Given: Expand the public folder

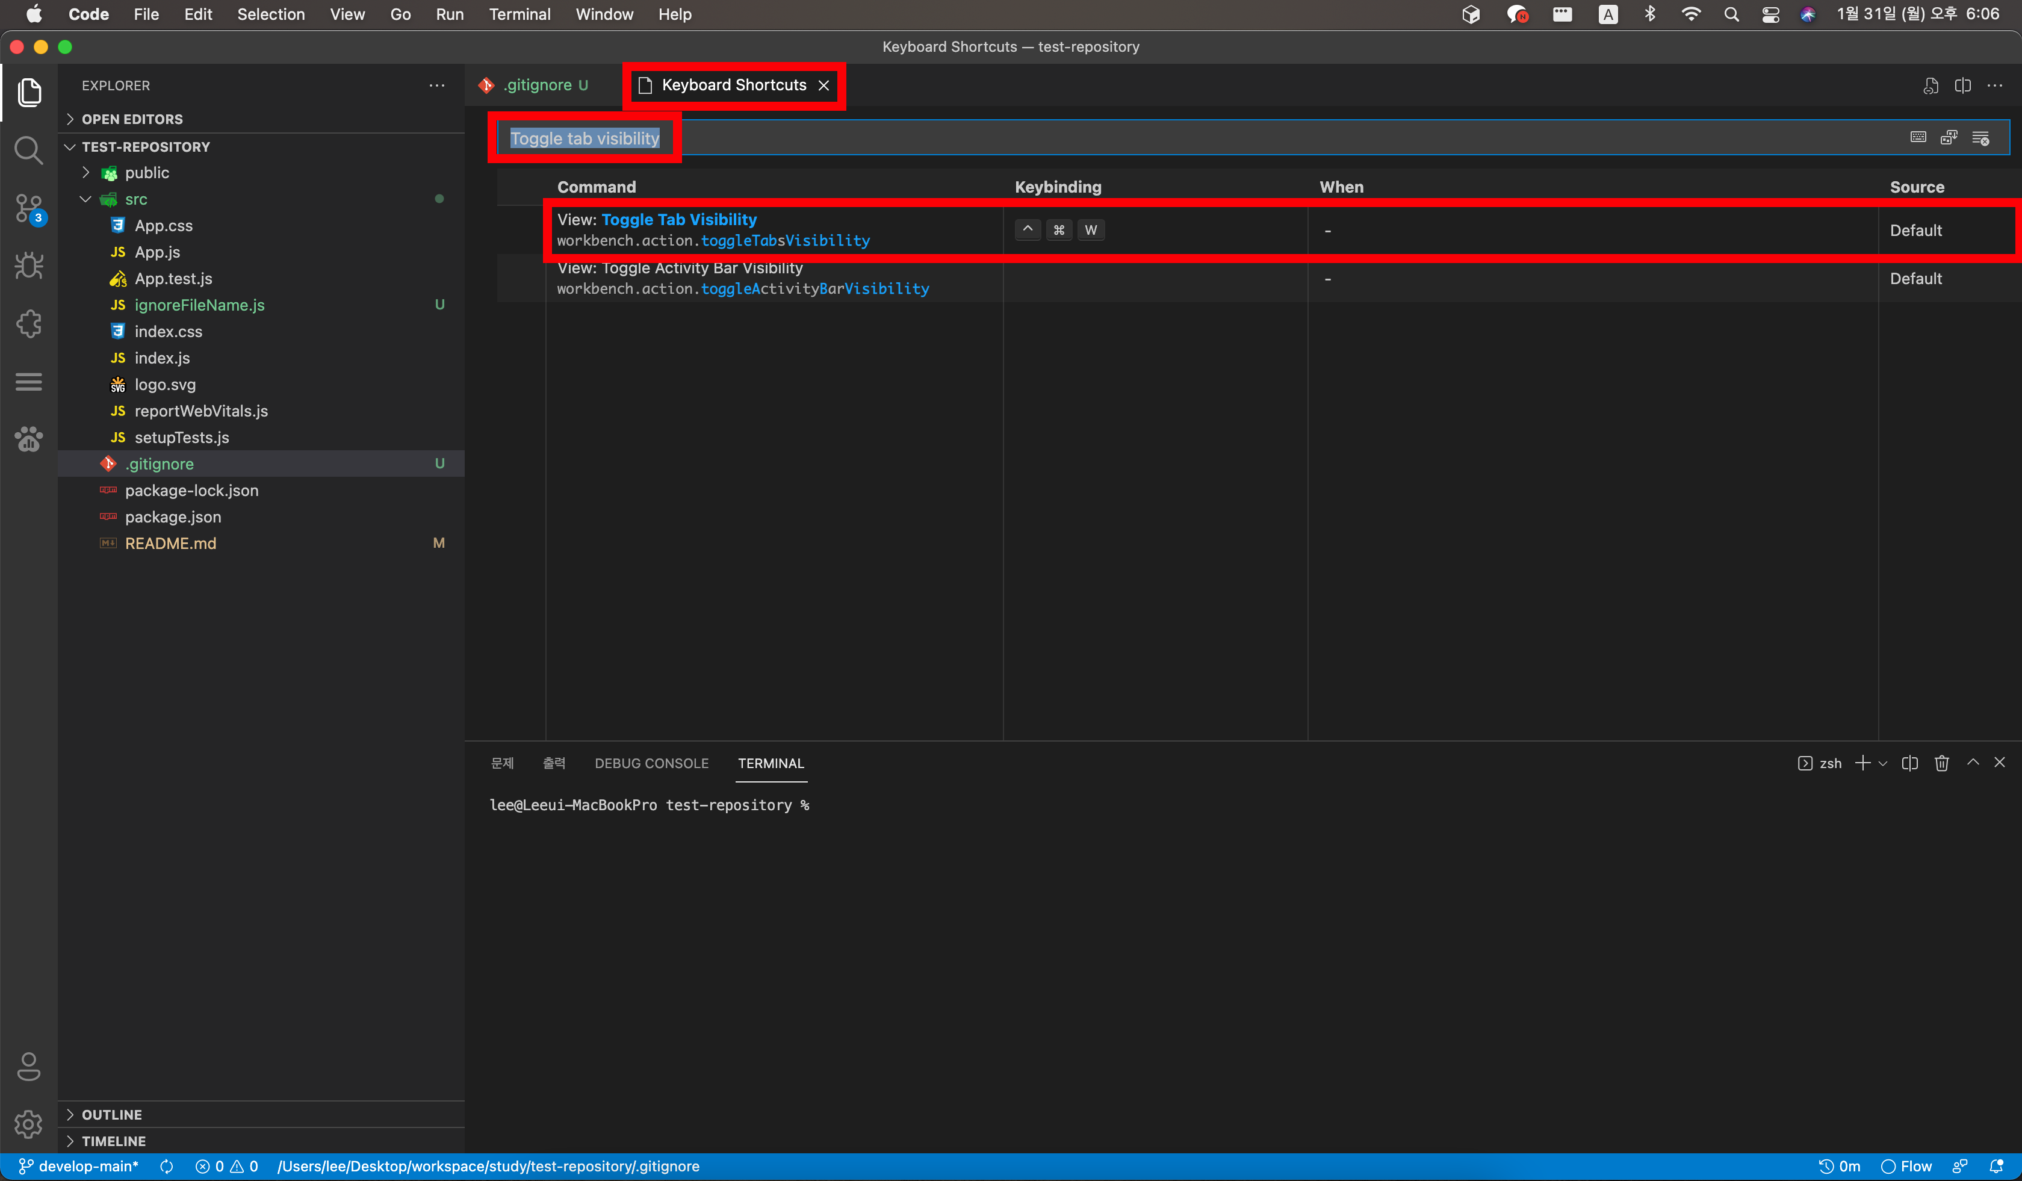Looking at the screenshot, I should 147,173.
